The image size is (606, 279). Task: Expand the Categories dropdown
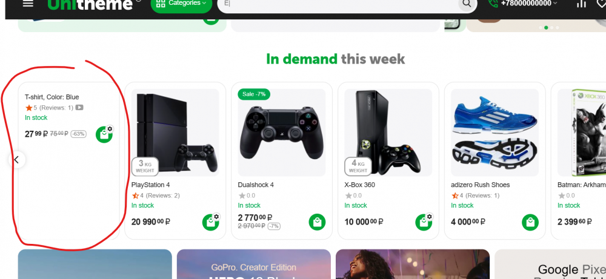point(182,4)
